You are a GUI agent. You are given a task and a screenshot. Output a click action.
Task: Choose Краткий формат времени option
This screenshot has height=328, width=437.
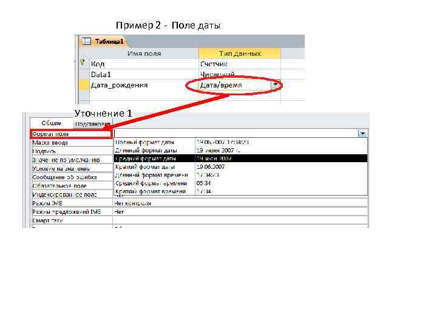[x=240, y=191]
